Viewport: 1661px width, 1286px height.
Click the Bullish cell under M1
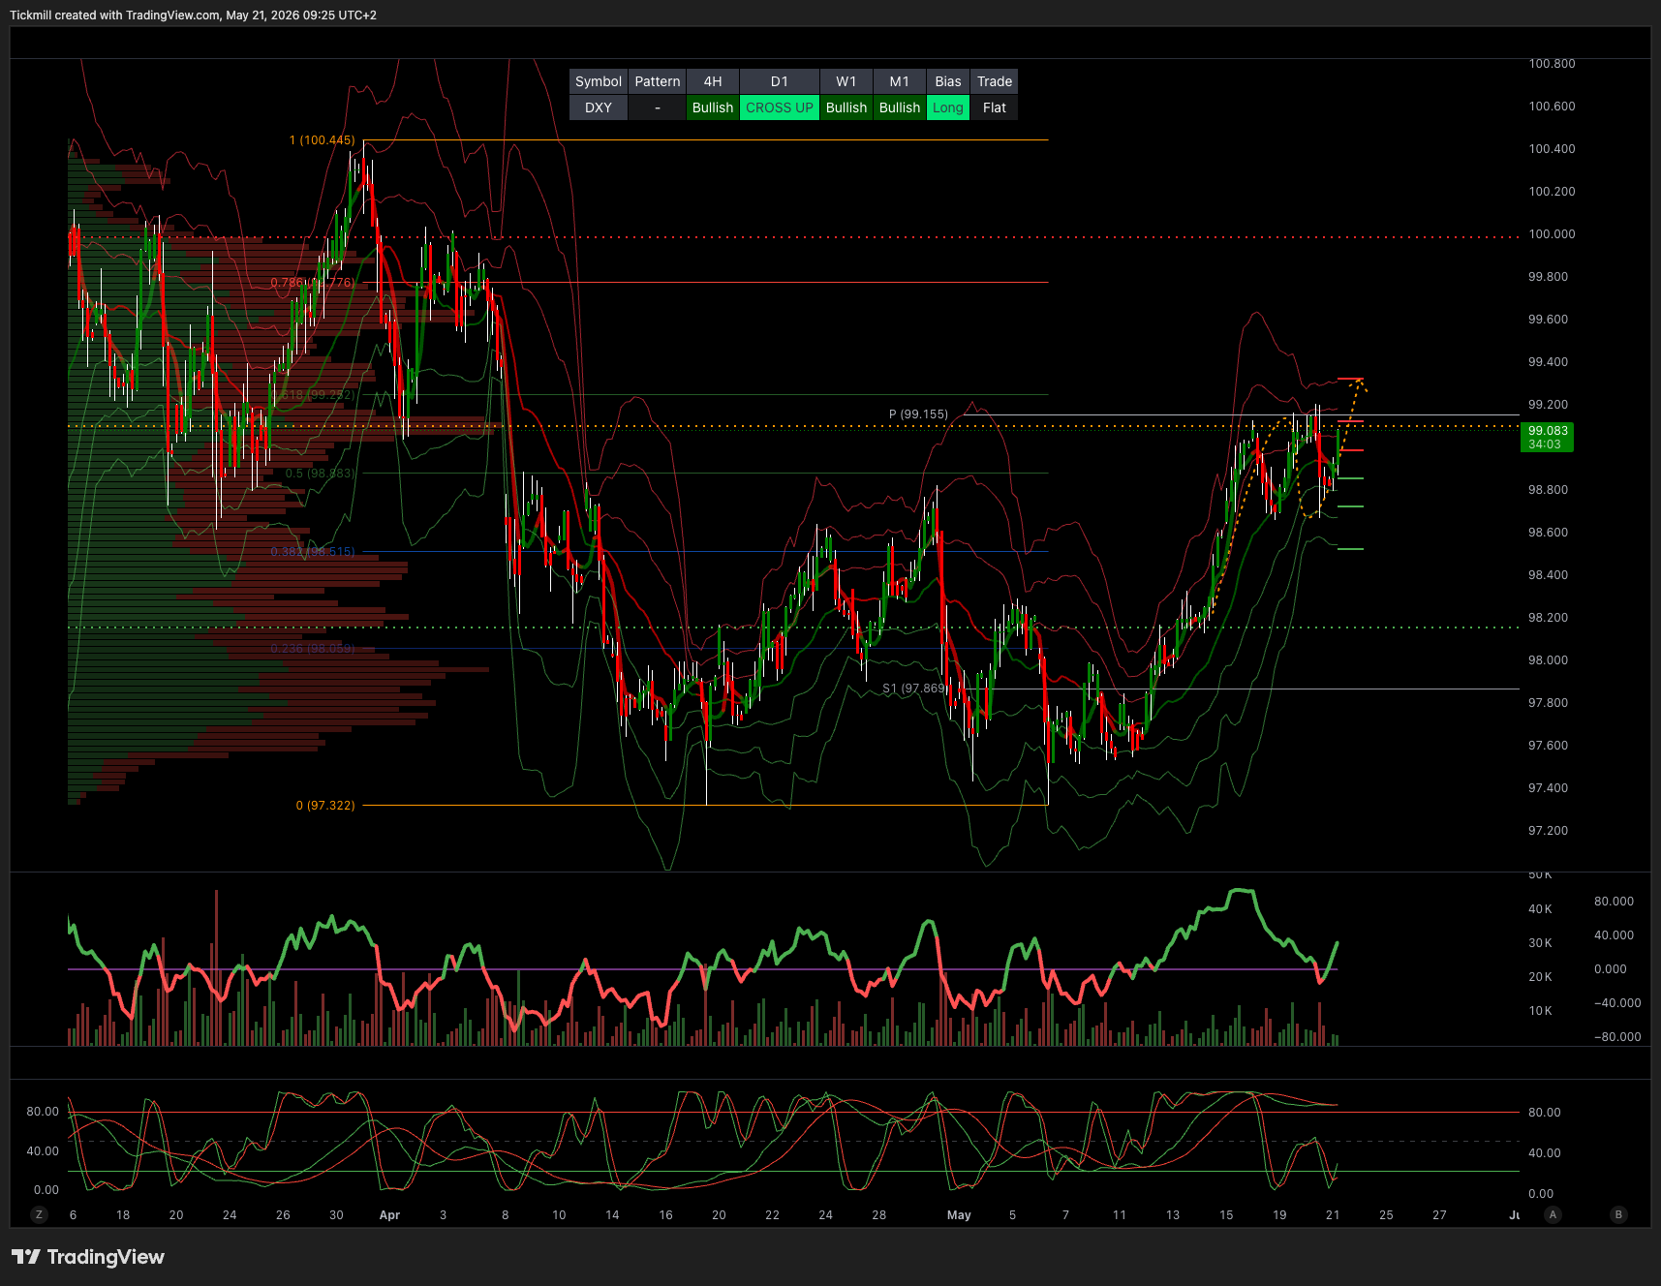(900, 107)
